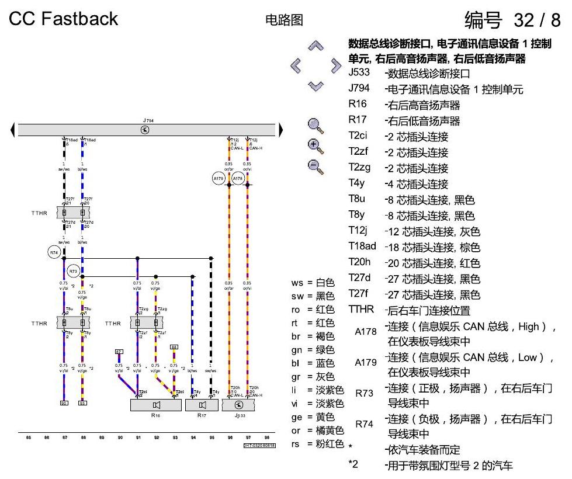
Task: Click the T27d legend entry
Action: [414, 279]
